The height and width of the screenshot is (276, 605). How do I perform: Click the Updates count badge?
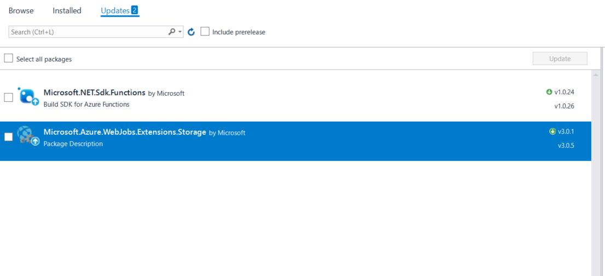[134, 10]
